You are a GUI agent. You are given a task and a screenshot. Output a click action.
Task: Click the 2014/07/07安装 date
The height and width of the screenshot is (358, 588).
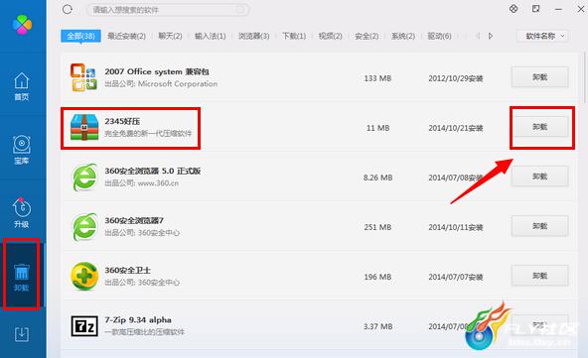456,277
